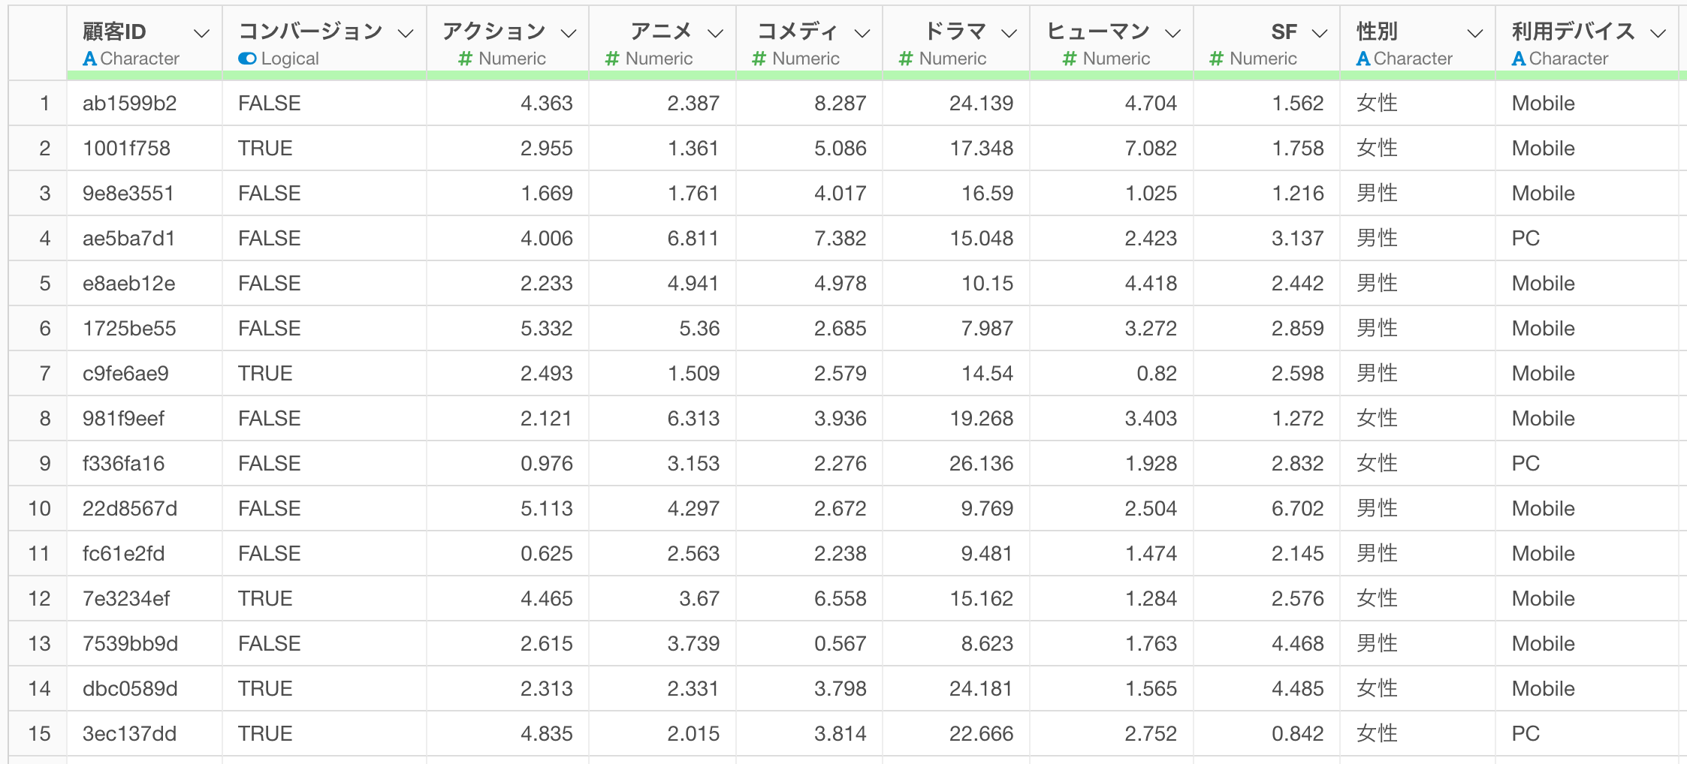Click the TRUE value in row 2
The width and height of the screenshot is (1687, 764).
pyautogui.click(x=265, y=149)
